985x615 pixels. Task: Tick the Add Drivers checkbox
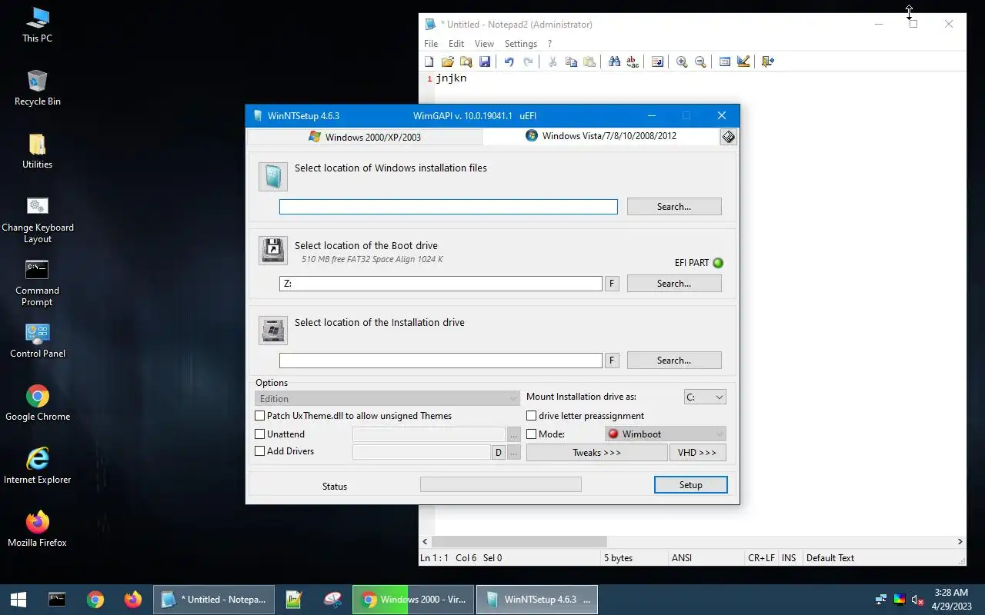(260, 451)
